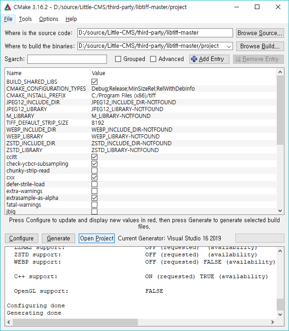Click the output log scroll-down arrow
This screenshot has height=331, width=289.
280,314
